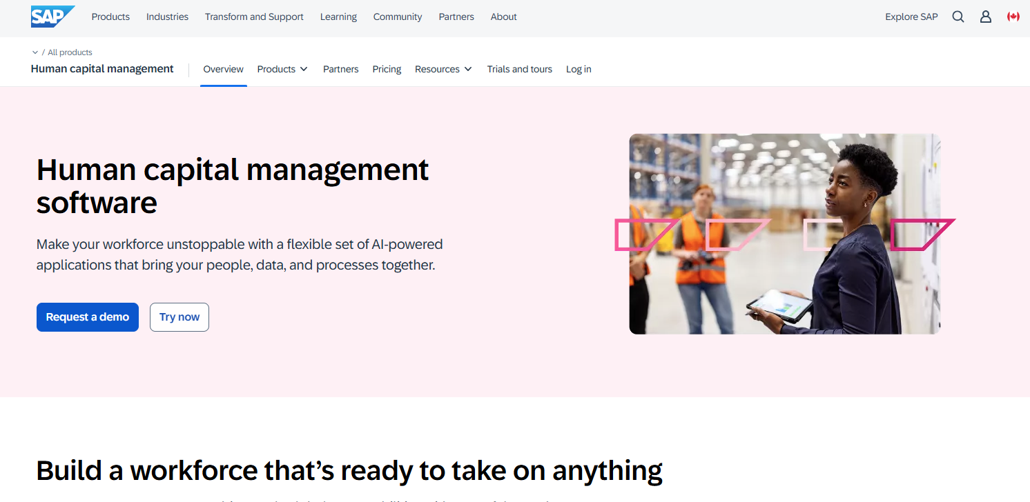This screenshot has width=1030, height=502.
Task: Follow the All products breadcrumb link
Action: point(68,52)
